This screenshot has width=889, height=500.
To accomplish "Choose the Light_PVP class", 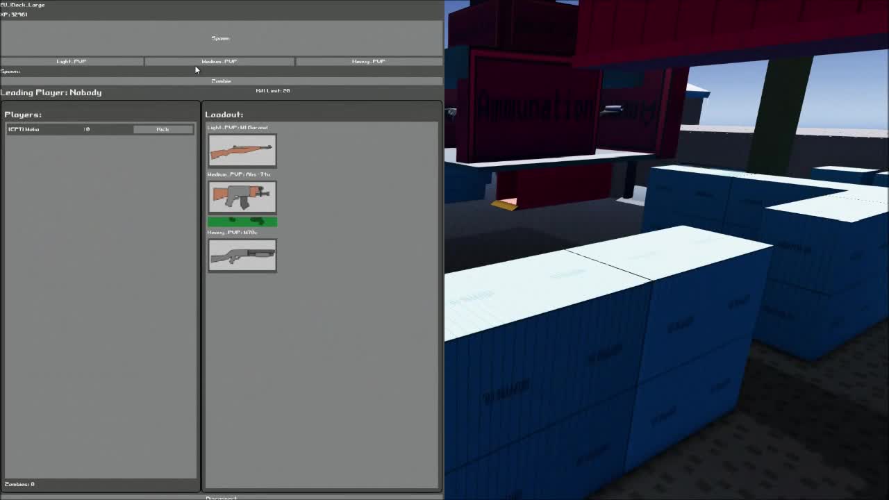I will pyautogui.click(x=72, y=62).
